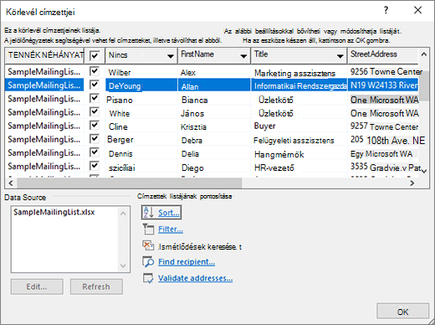Uncheck the szicíliai row checkbox

[95, 166]
